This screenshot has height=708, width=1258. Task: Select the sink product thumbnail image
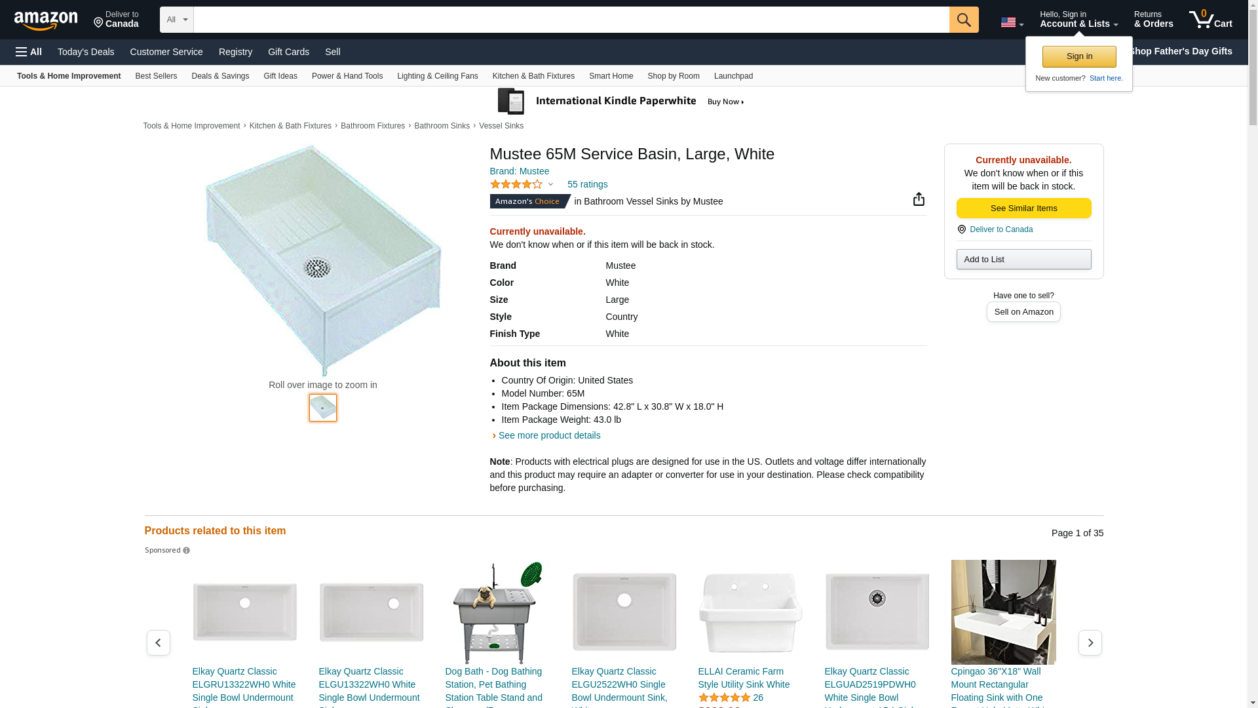(x=323, y=408)
